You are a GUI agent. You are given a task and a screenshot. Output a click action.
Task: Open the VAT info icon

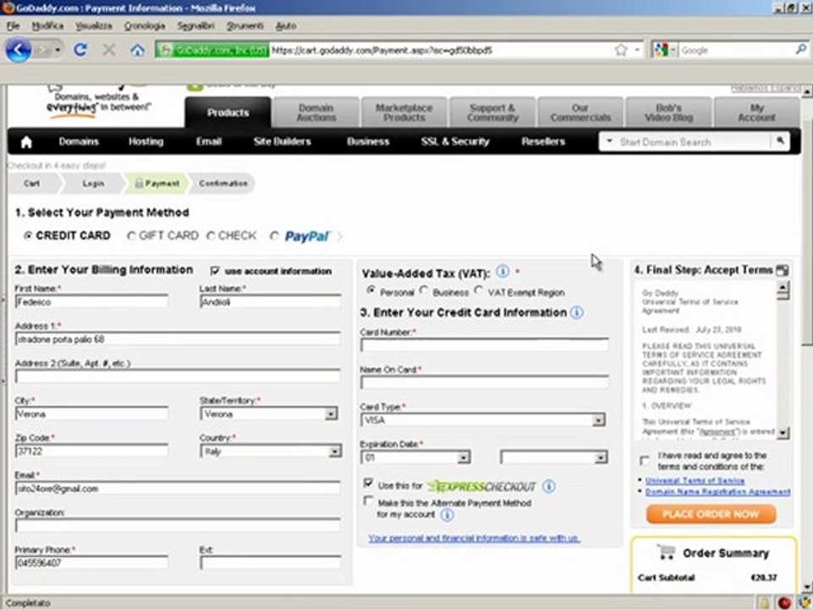[502, 271]
